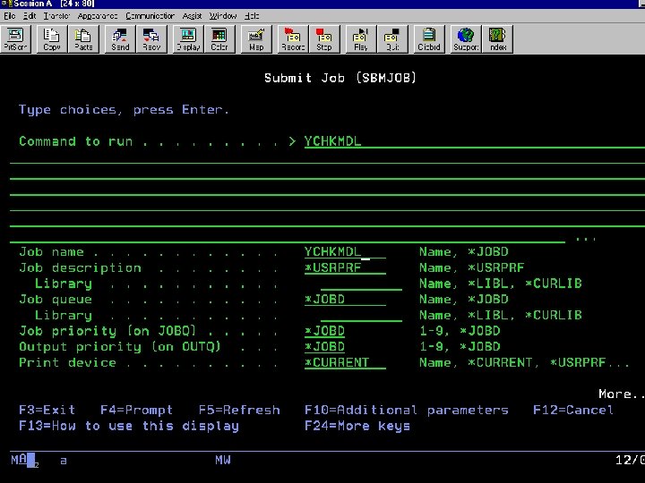Viewport: 645px width, 483px height.
Task: Click F3=Exit function key label
Action: pos(47,410)
